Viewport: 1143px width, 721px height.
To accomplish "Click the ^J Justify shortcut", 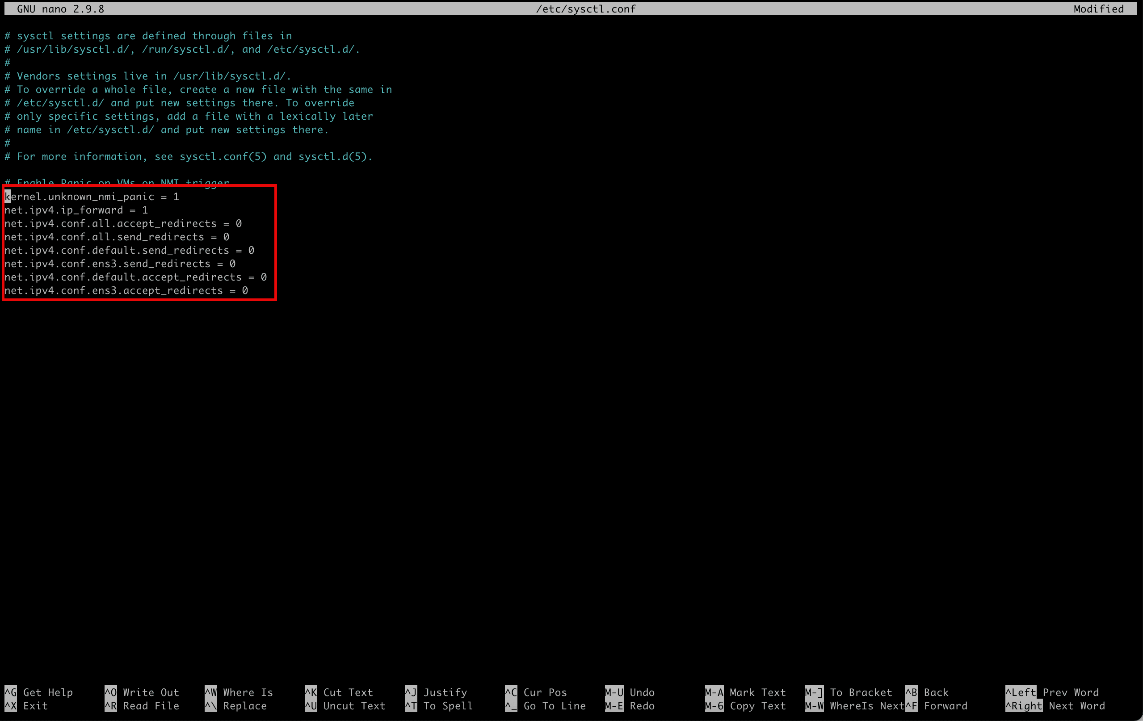I will [x=436, y=692].
